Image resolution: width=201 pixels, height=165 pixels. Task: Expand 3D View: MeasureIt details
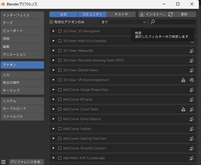tap(53, 51)
